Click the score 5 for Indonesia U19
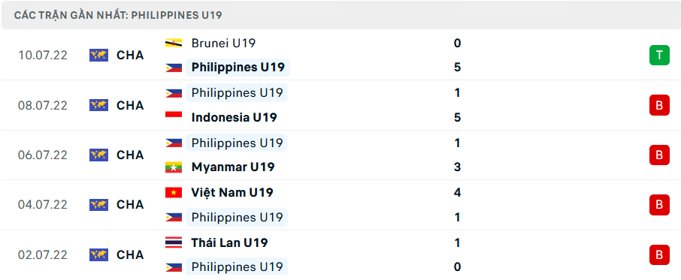The image size is (681, 280). [x=457, y=117]
